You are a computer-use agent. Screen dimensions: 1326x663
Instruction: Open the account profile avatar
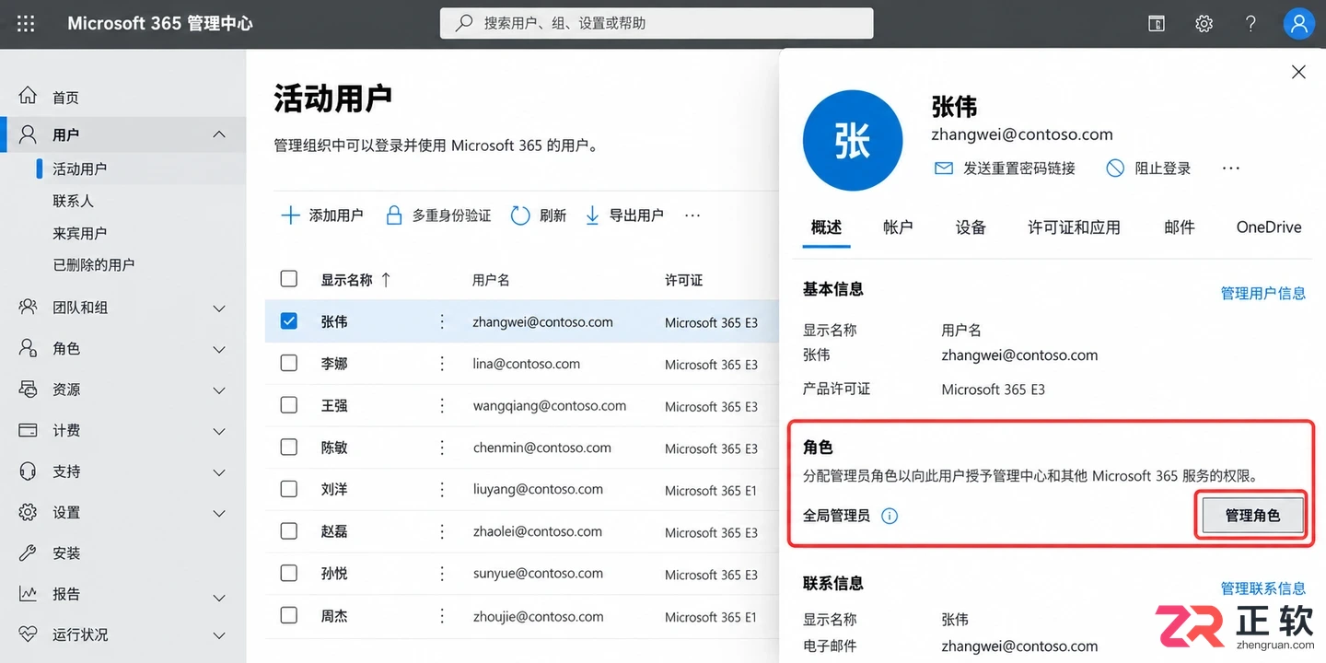click(1299, 24)
